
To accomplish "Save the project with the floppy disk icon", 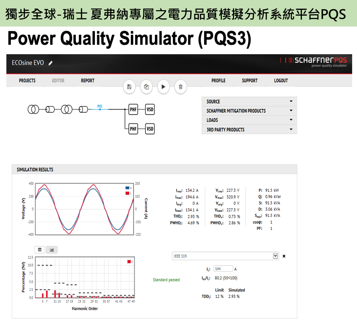I will (x=129, y=87).
